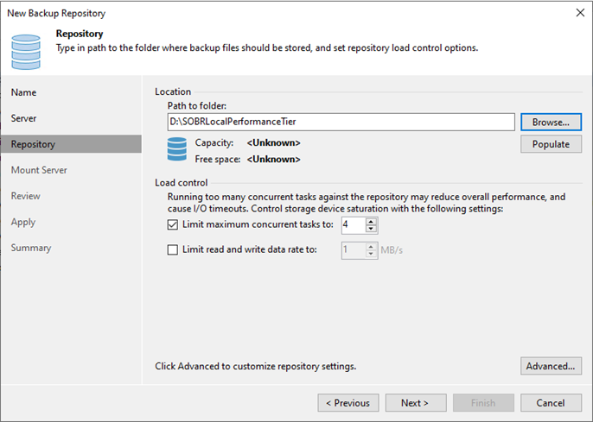Click the Load control section heading
This screenshot has width=593, height=422.
pyautogui.click(x=182, y=183)
